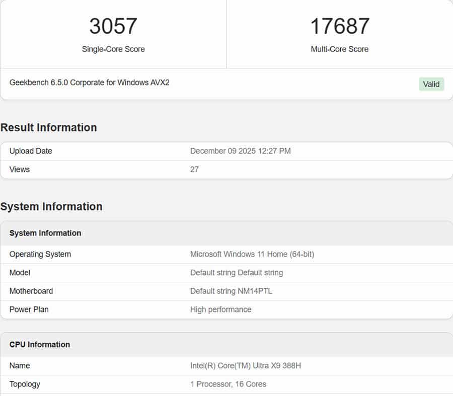The width and height of the screenshot is (453, 396).
Task: Click High performance power plan text
Action: pos(221,309)
